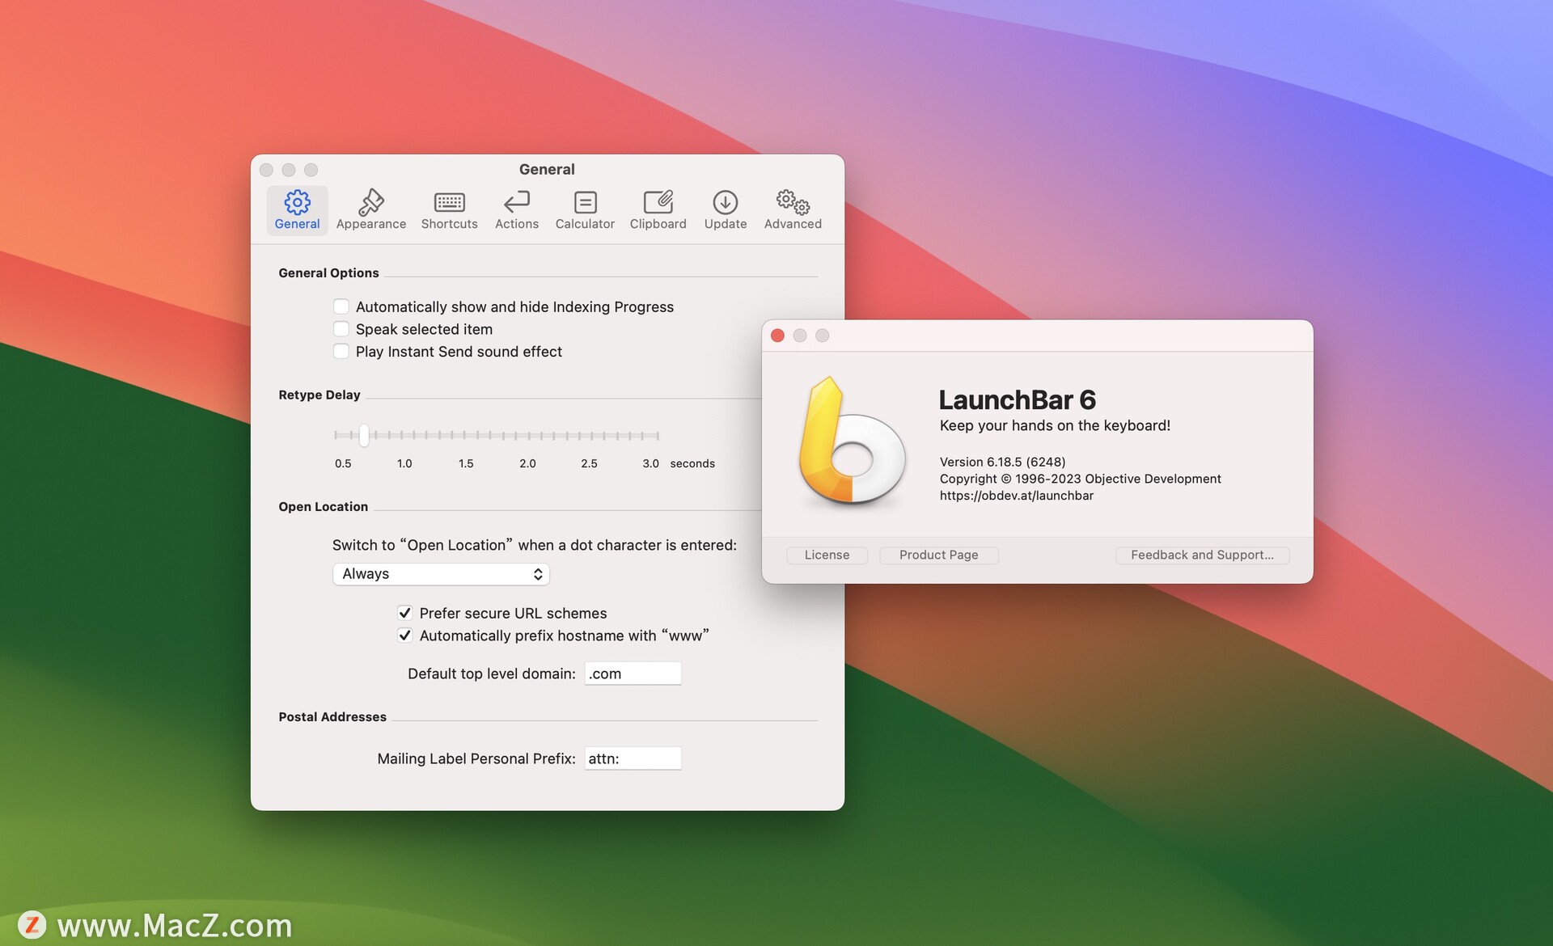Open the Shortcuts settings icon

(449, 209)
